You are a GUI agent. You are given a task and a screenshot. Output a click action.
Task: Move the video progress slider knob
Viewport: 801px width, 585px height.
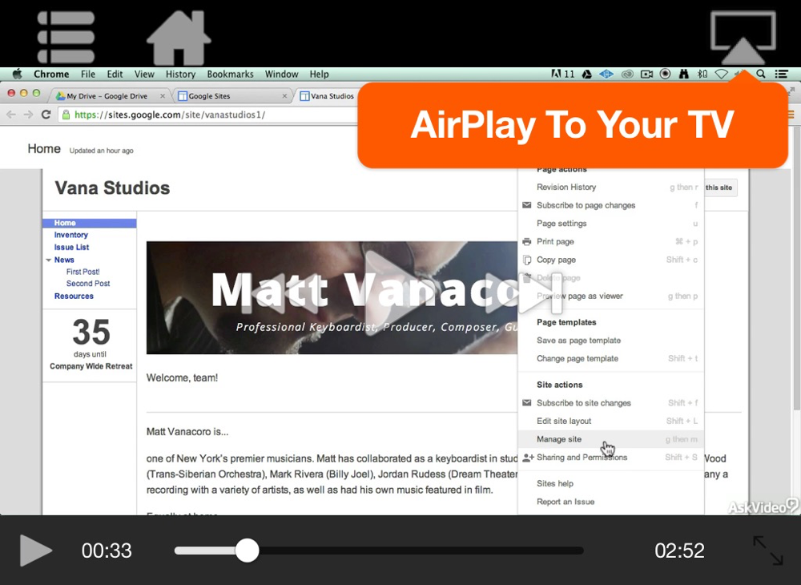[x=248, y=551]
